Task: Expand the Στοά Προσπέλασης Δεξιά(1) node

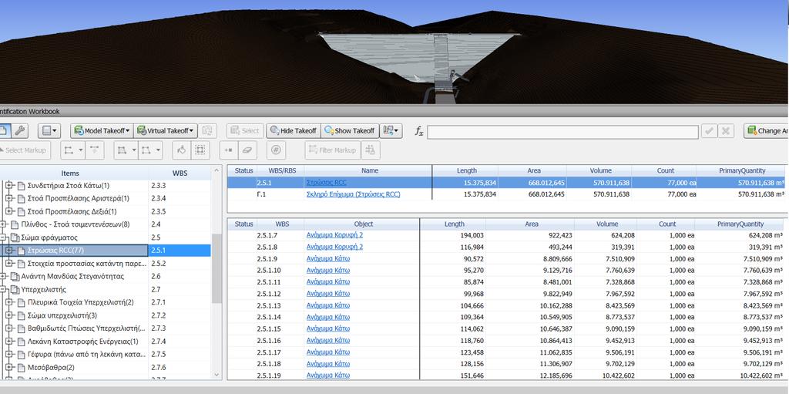Action: point(9,211)
